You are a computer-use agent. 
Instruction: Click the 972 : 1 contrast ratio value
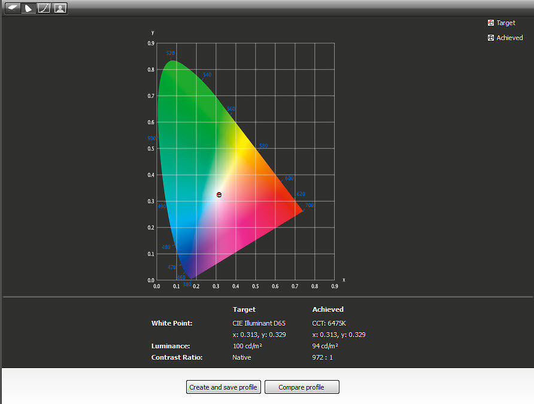[323, 357]
